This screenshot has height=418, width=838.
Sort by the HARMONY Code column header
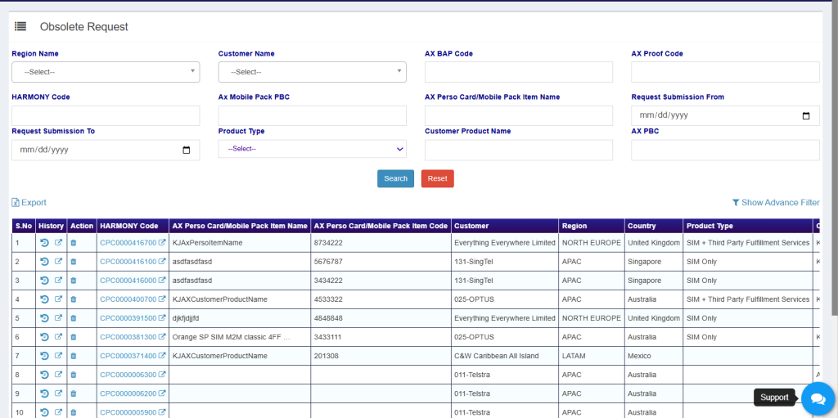(x=128, y=226)
